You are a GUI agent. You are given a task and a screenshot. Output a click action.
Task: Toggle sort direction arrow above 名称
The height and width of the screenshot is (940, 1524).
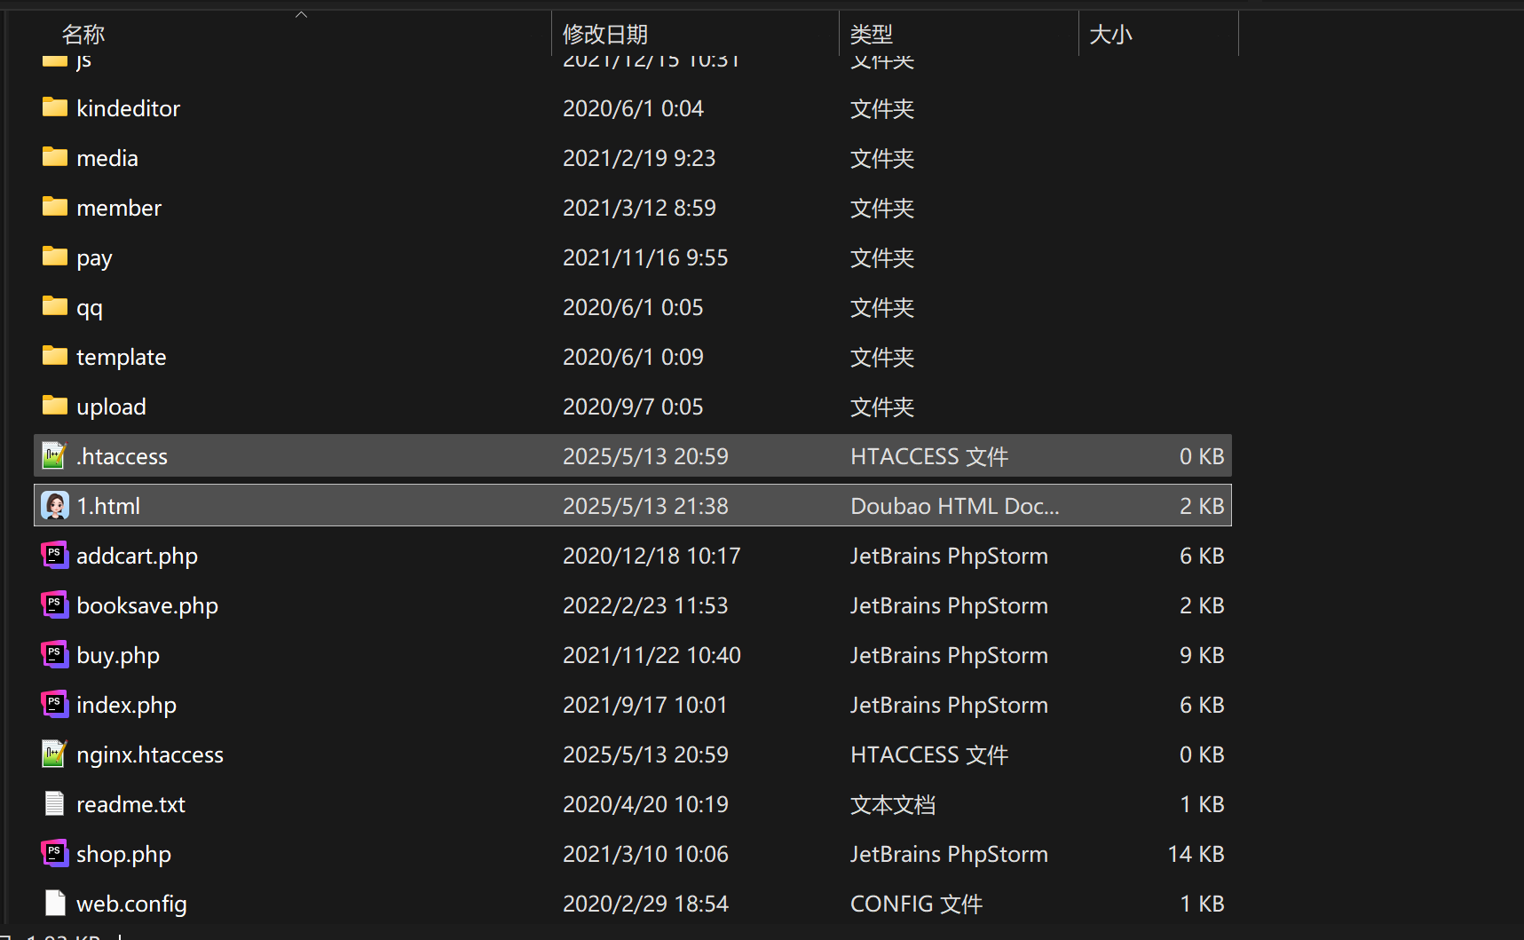point(301,14)
